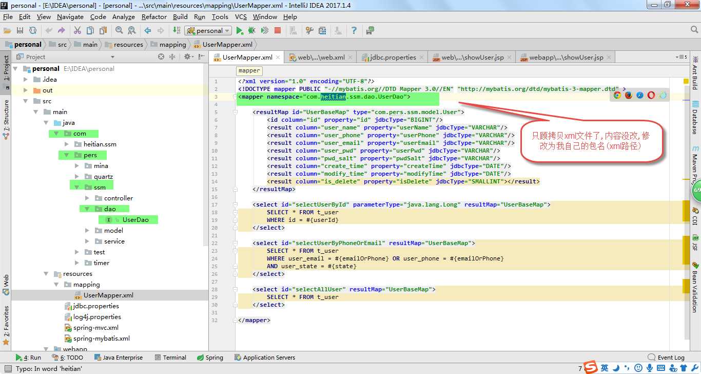Click the Cut scissors icon
Screen dimensions: 701x374
click(77, 31)
